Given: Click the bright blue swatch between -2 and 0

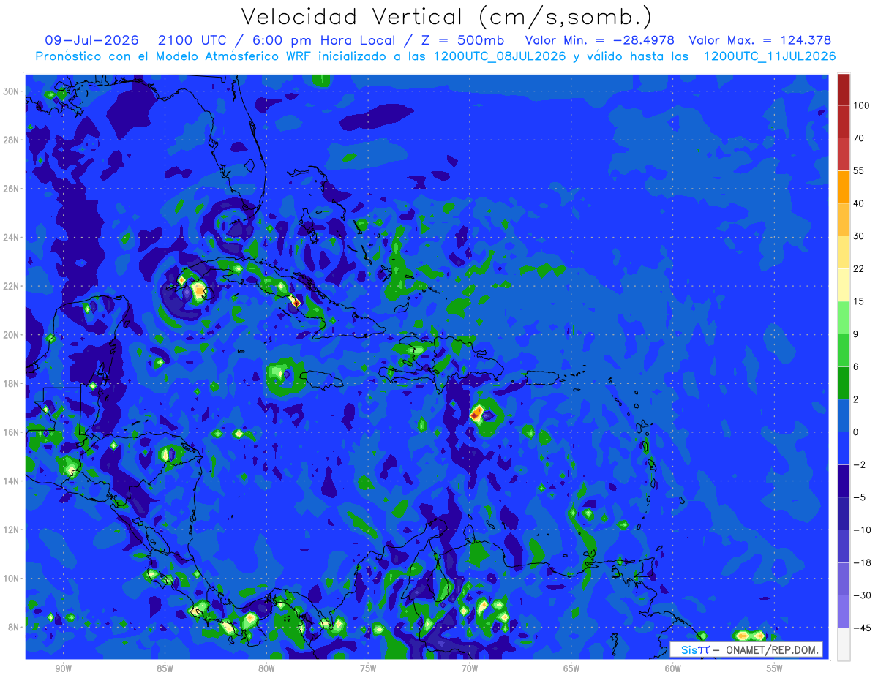Looking at the screenshot, I should [x=844, y=448].
